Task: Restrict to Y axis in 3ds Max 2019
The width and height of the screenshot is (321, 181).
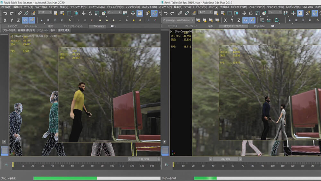Action: pyautogui.click(x=232, y=20)
